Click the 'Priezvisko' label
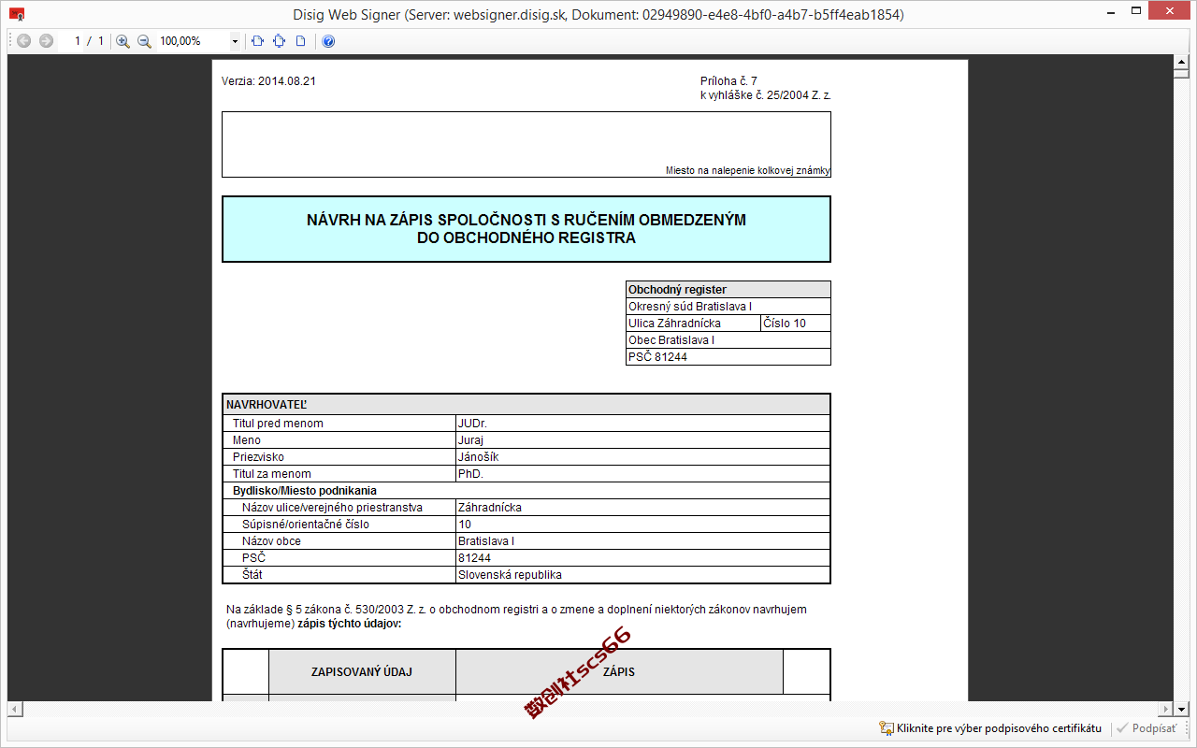Image resolution: width=1197 pixels, height=748 pixels. click(x=258, y=457)
